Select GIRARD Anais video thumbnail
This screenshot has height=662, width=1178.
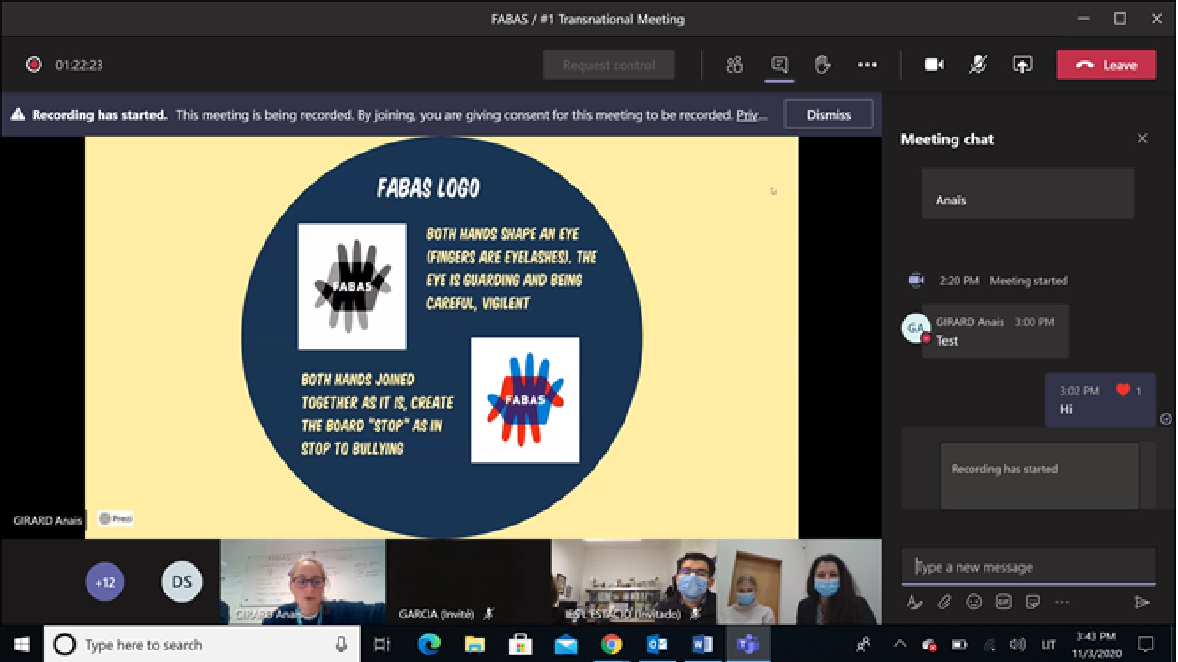click(303, 582)
